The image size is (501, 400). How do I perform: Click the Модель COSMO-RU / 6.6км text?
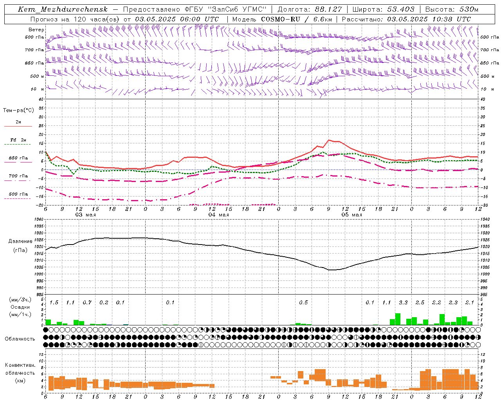point(282,19)
